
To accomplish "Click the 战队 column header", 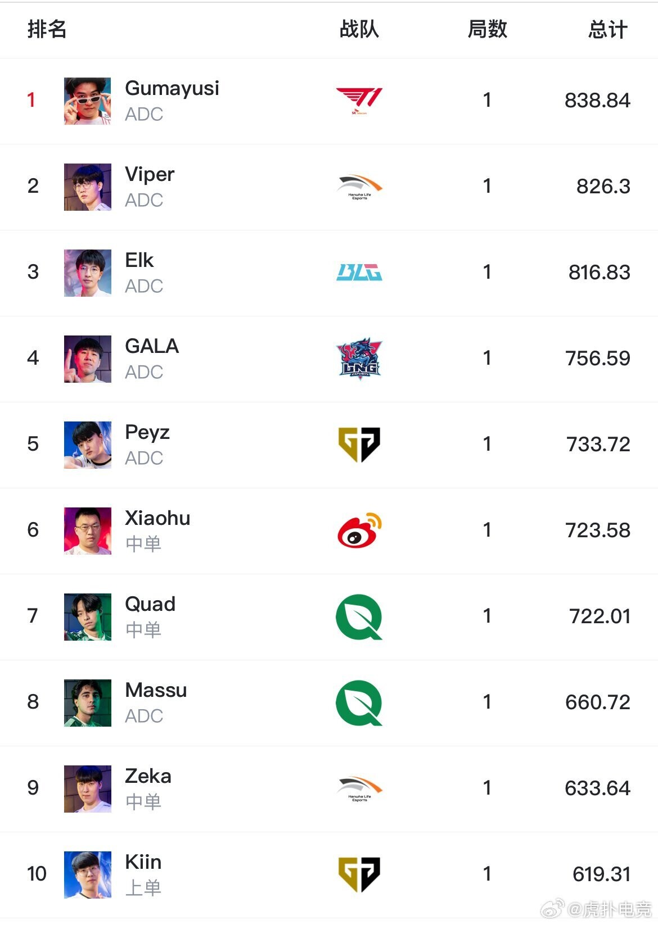I will tap(359, 29).
